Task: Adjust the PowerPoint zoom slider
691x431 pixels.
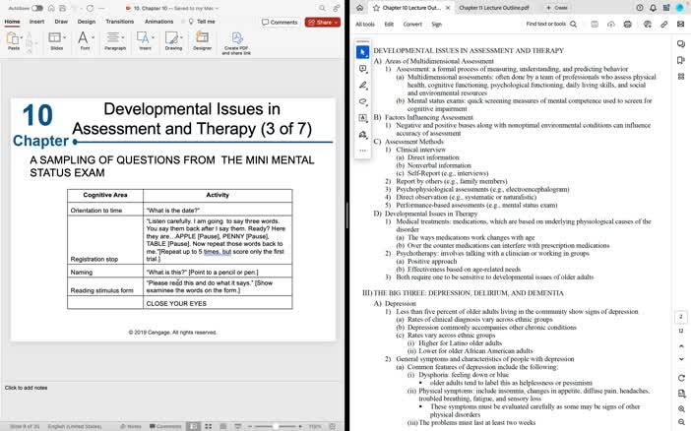Action: [276, 426]
